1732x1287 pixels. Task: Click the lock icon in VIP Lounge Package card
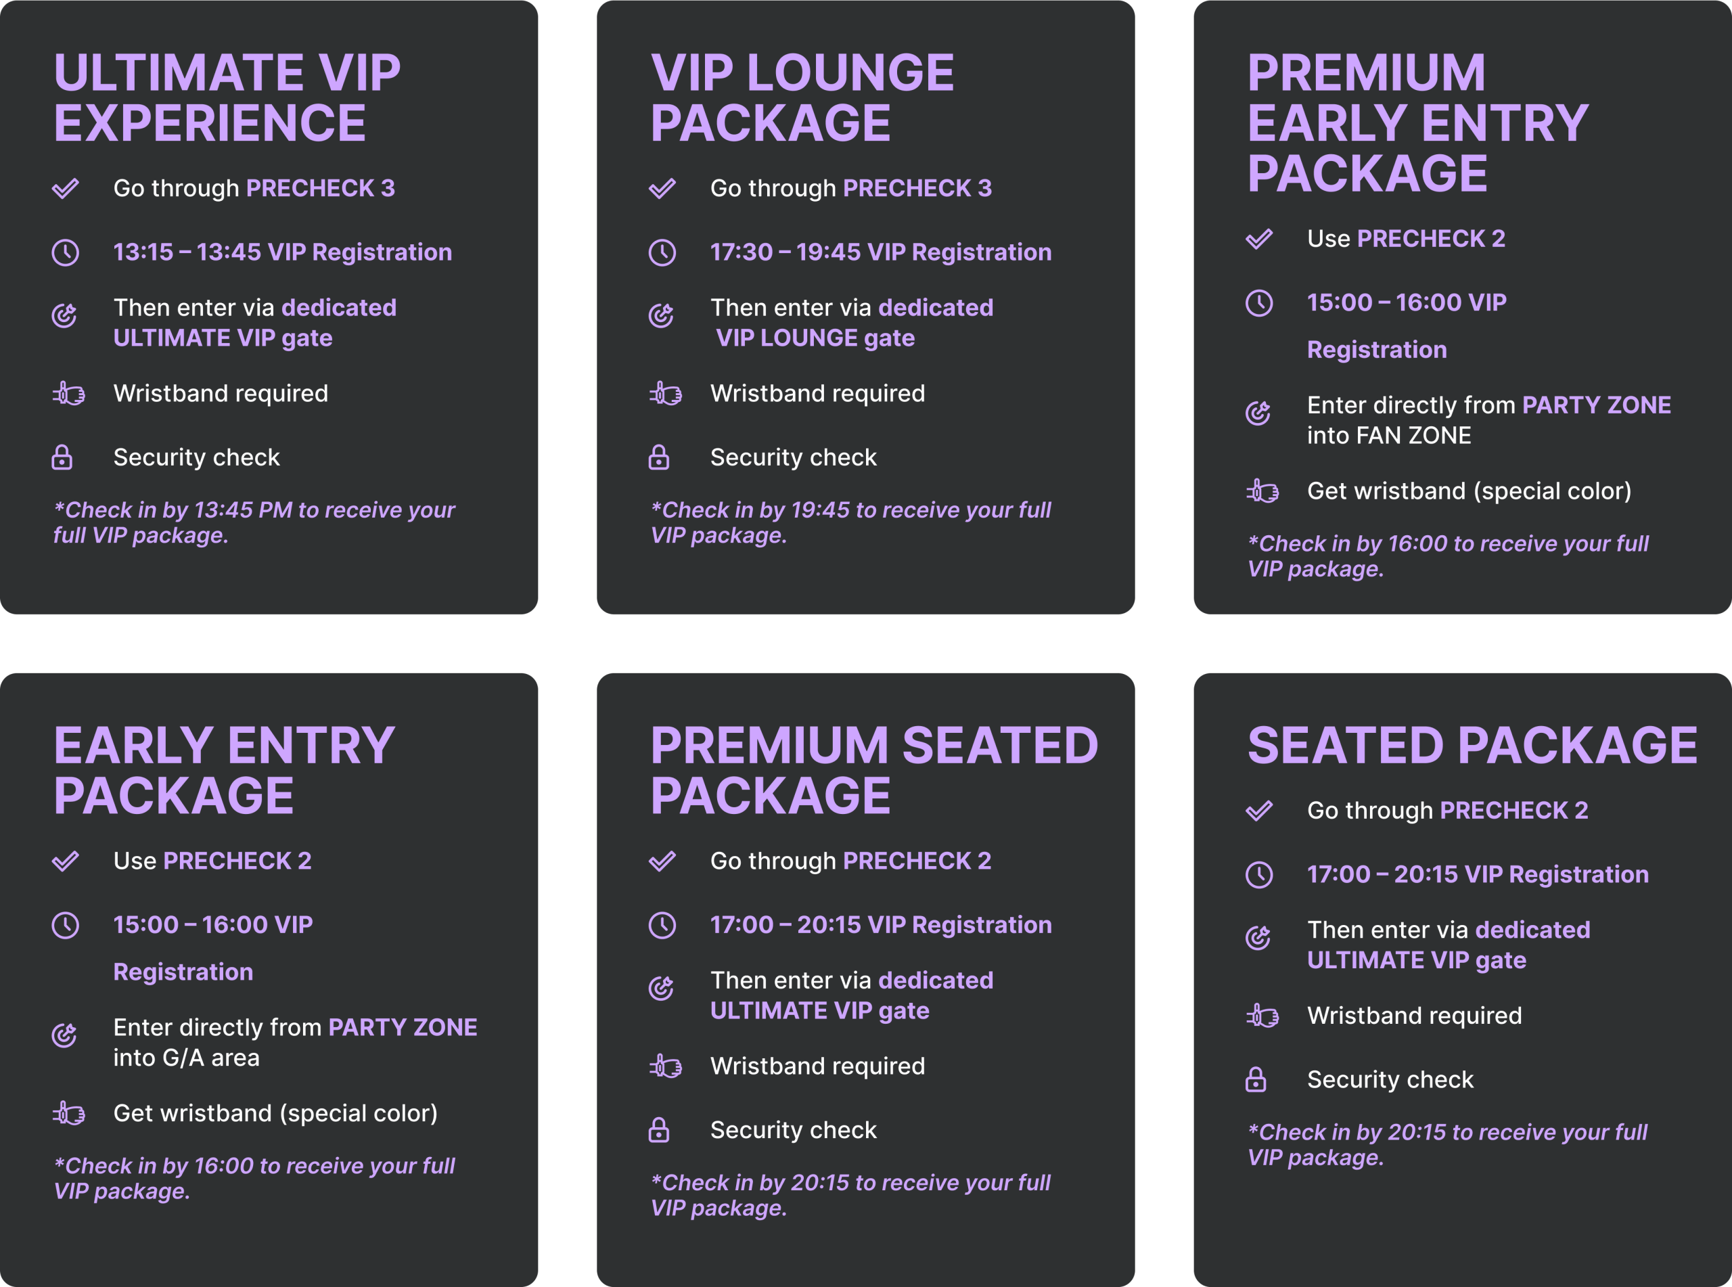pyautogui.click(x=659, y=457)
